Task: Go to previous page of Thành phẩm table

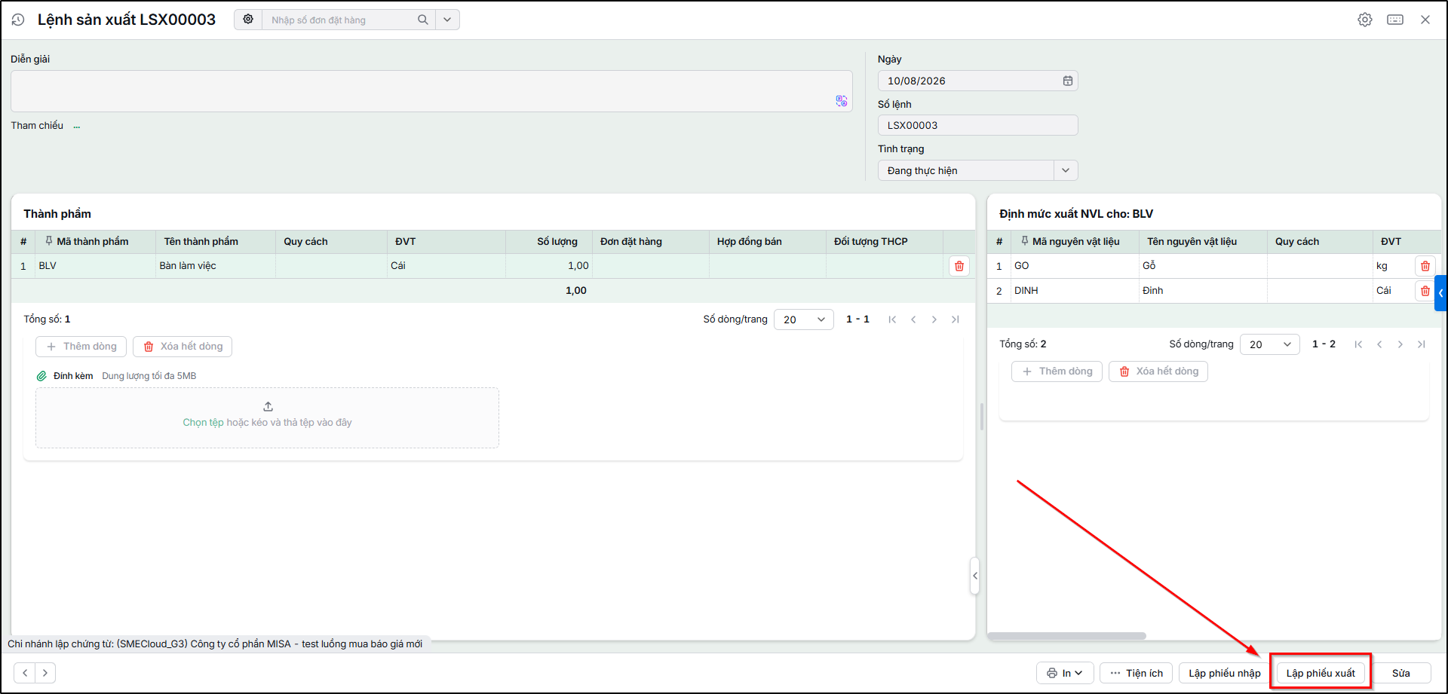Action: pos(913,319)
